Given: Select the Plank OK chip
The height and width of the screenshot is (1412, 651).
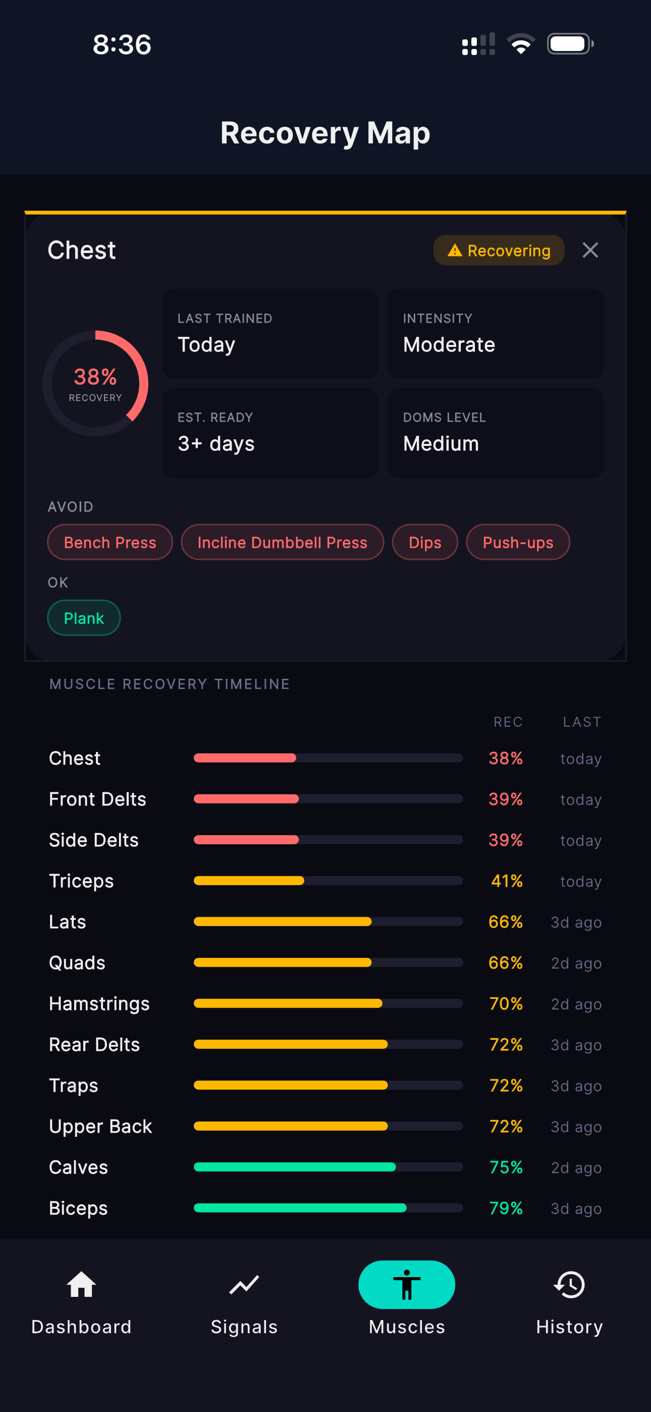Looking at the screenshot, I should click(x=84, y=618).
